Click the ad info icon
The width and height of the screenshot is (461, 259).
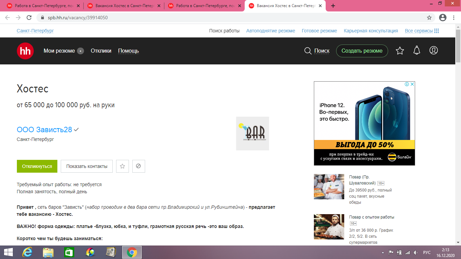(x=407, y=84)
